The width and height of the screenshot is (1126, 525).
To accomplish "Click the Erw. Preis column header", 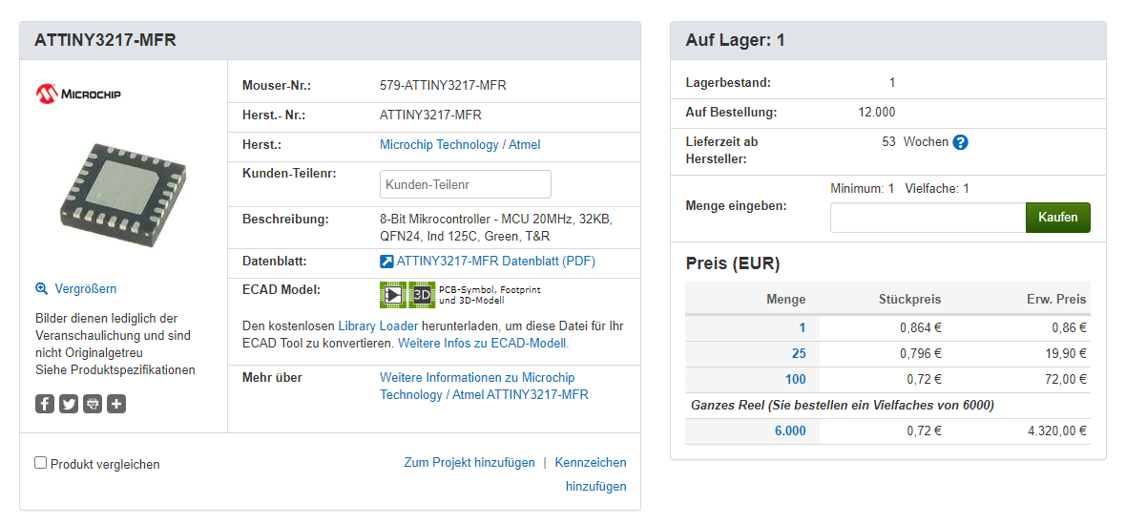I will (x=1056, y=300).
